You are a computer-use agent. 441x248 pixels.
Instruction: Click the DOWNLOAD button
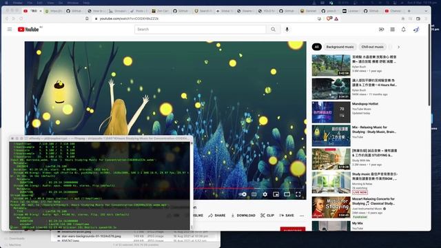tap(243, 216)
